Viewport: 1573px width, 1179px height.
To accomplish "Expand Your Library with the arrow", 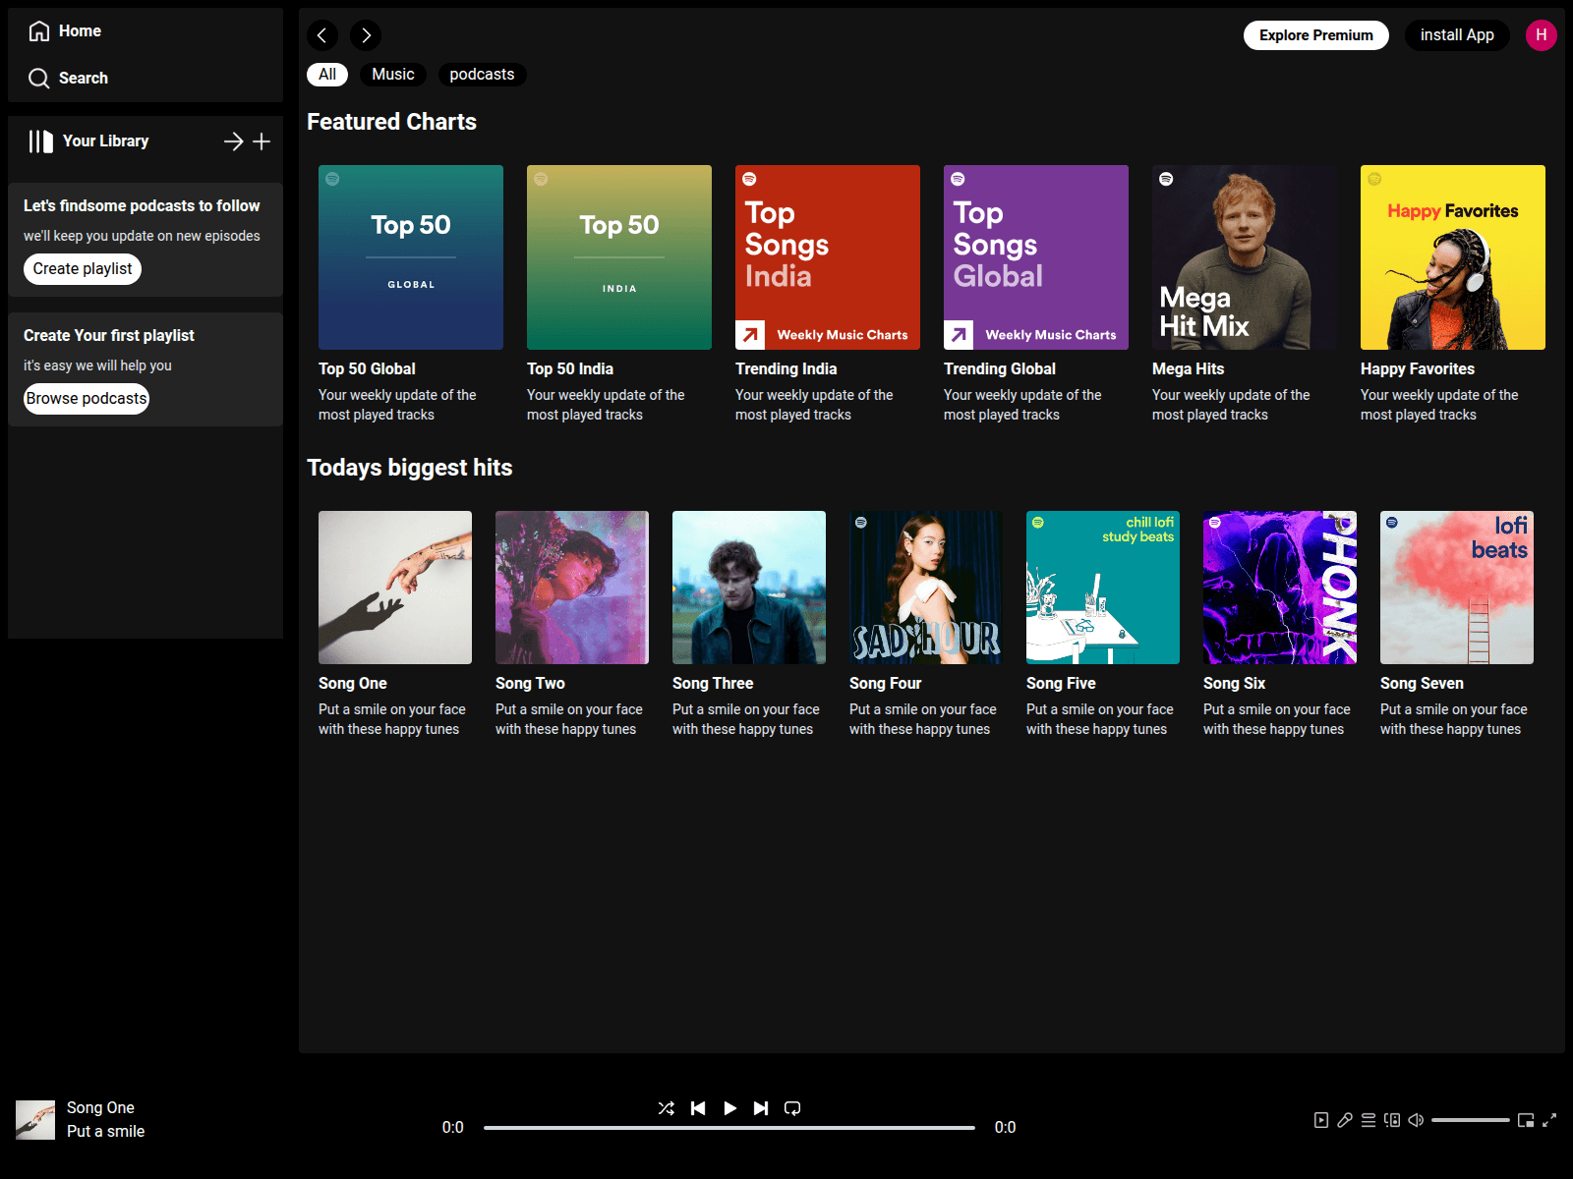I will point(234,141).
